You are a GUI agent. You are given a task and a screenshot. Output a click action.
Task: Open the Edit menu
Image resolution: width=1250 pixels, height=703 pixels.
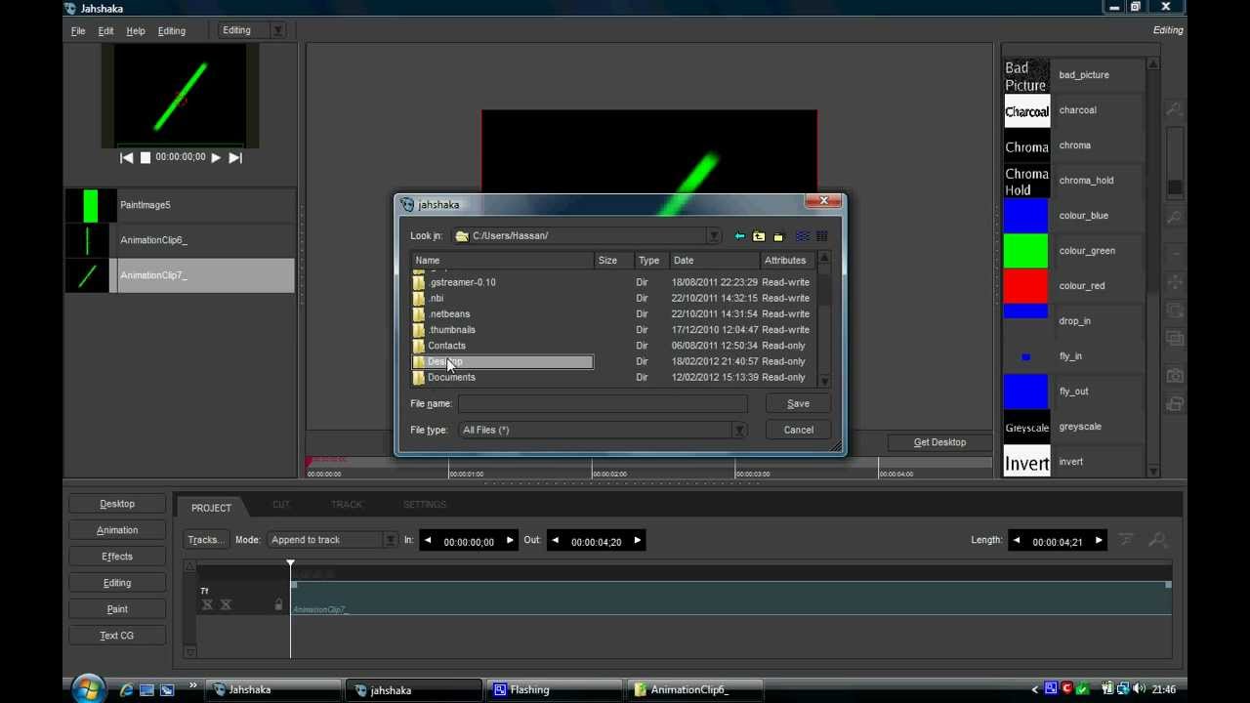click(105, 30)
